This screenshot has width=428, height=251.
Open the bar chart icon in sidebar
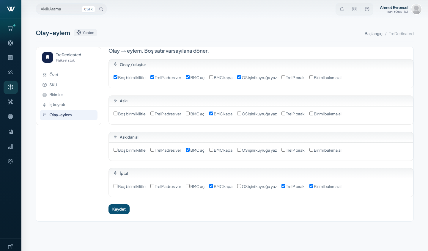click(x=10, y=146)
